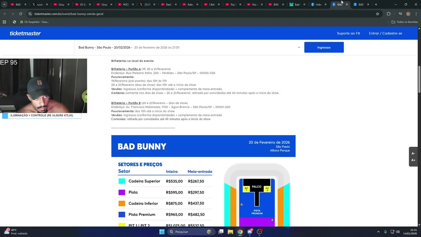Go back to the previous page

(x=5, y=14)
